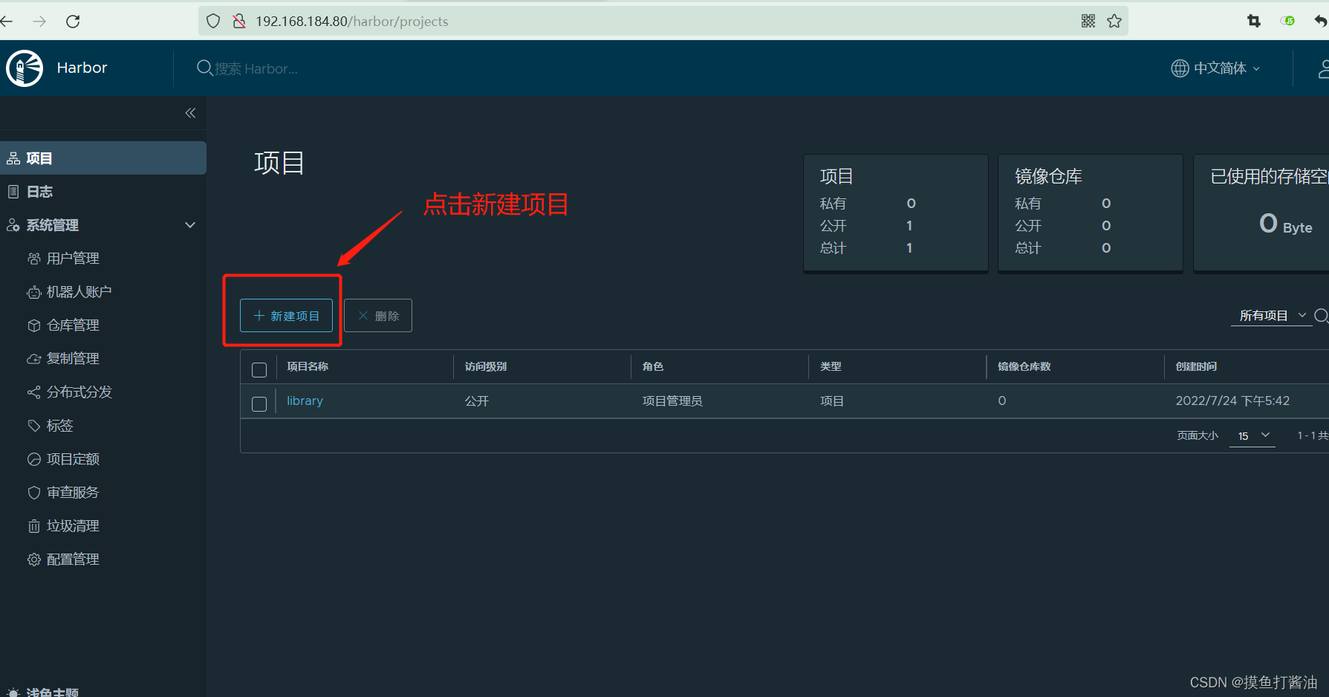
Task: Sort by 镜像仓库数 column header
Action: 1024,366
